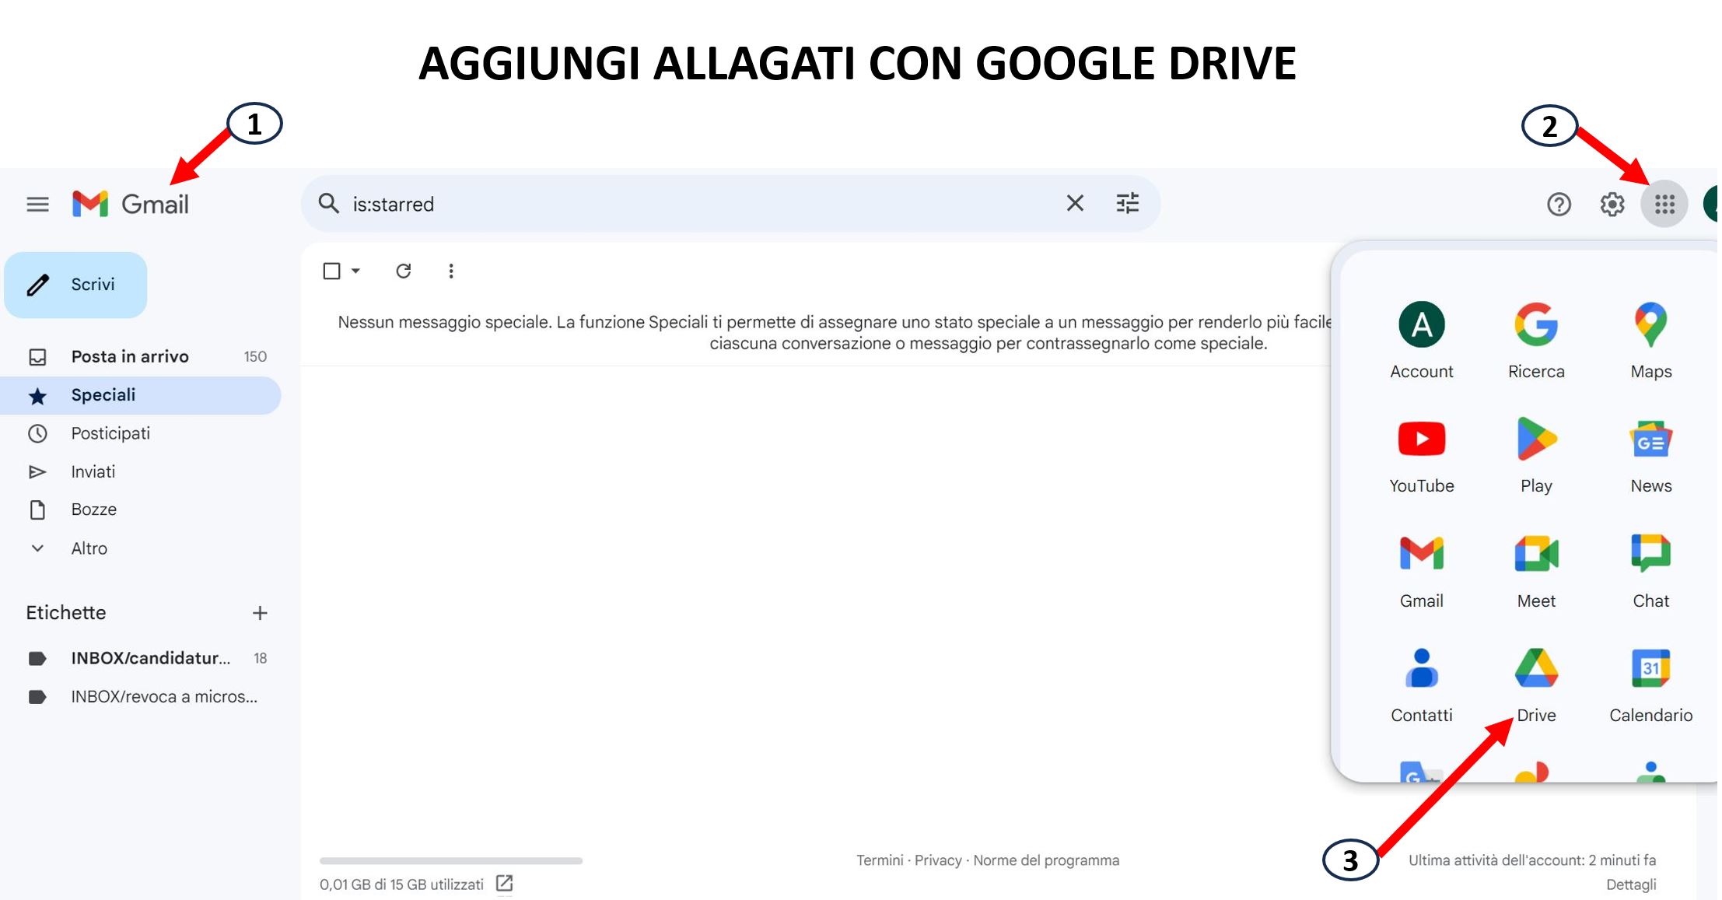Open Contatti in the apps panel
The height and width of the screenshot is (900, 1722).
point(1422,685)
